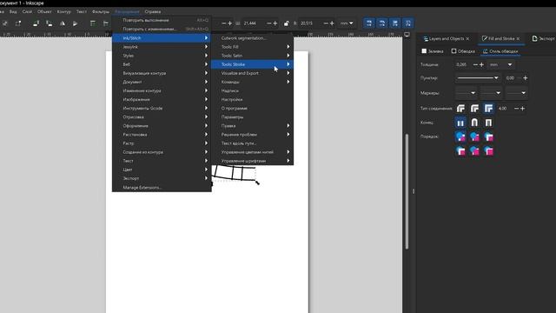Open the Контур menu

click(63, 11)
